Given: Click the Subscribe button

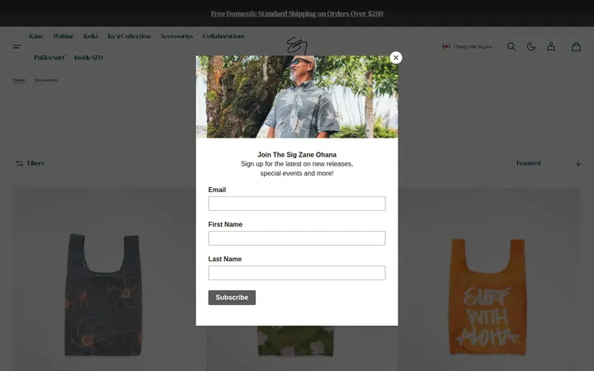Looking at the screenshot, I should point(232,298).
